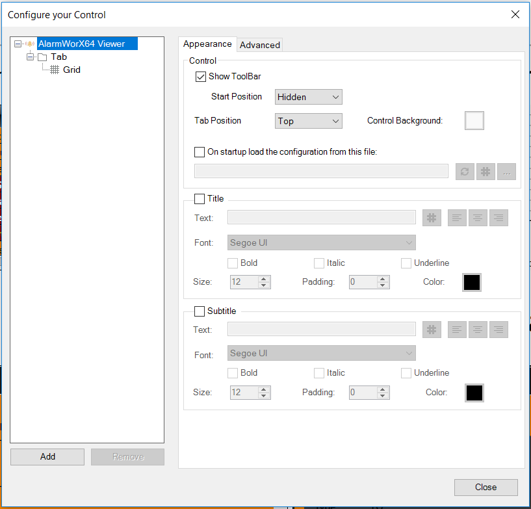Image resolution: width=531 pixels, height=509 pixels.
Task: Click the configuration file path field
Action: (x=321, y=171)
